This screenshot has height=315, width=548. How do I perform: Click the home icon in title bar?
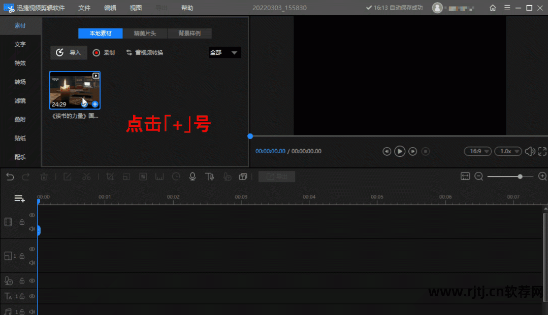pyautogui.click(x=493, y=8)
